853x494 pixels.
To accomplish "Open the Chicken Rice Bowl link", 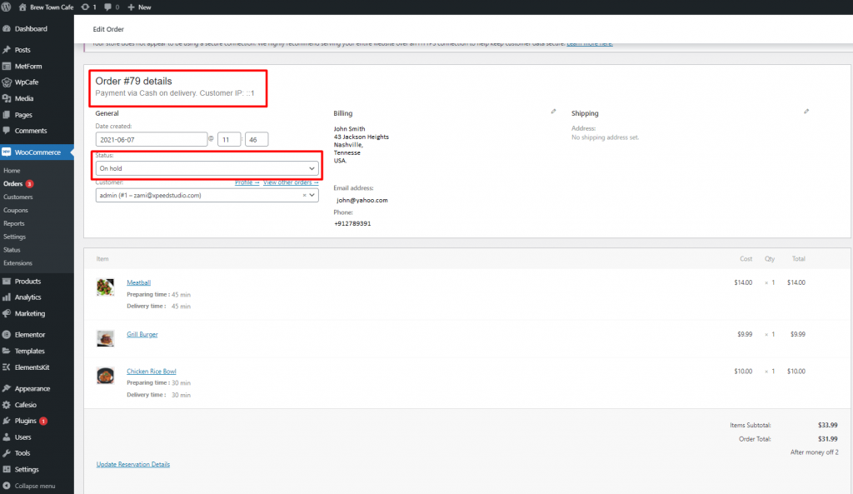I will 152,371.
